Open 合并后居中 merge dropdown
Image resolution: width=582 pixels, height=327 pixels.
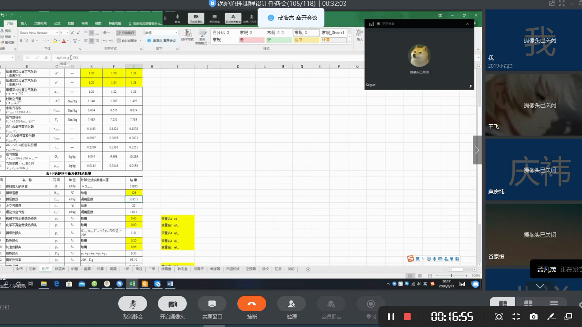(x=140, y=41)
